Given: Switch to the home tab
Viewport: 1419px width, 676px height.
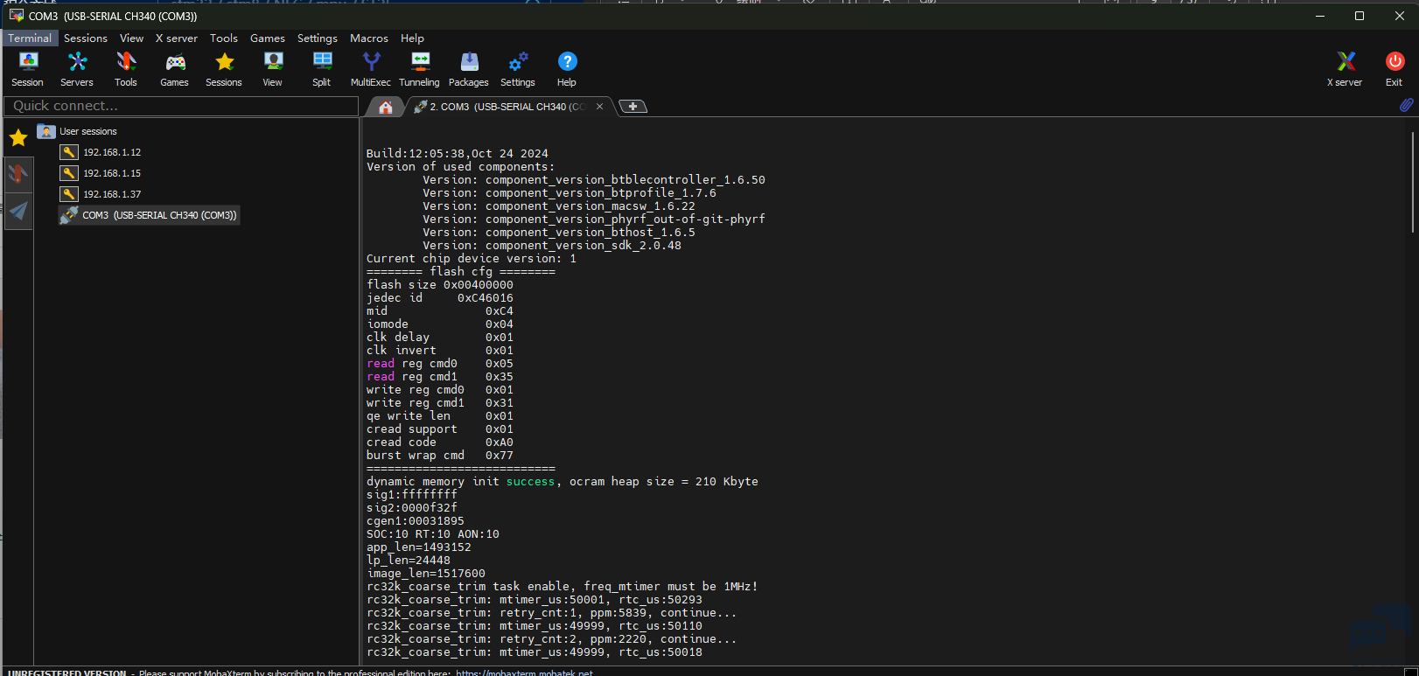Looking at the screenshot, I should point(386,107).
